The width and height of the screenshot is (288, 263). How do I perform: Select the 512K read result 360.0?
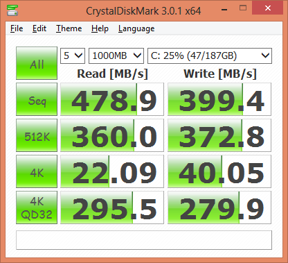(x=112, y=135)
